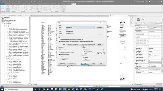The image size is (163, 91).
Task: Click Browse... for output file name
Action: click(100, 45)
